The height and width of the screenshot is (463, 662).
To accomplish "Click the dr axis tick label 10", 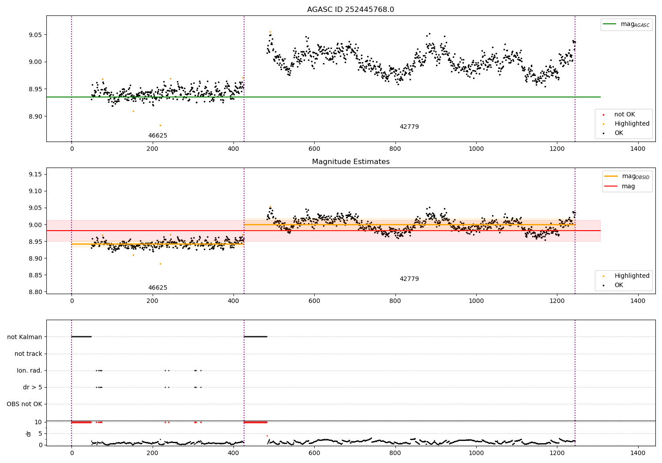I will 38,422.
